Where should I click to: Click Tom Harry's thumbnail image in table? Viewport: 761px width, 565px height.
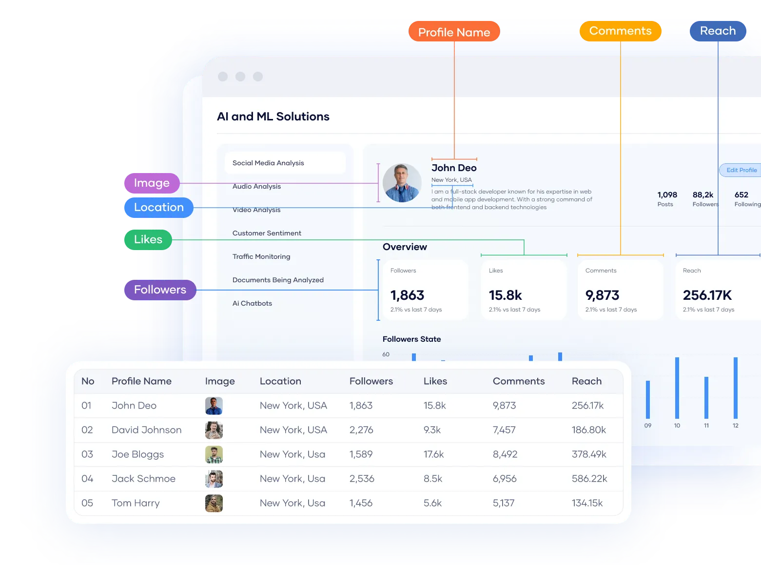tap(214, 503)
